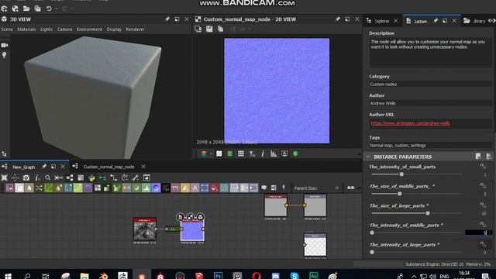Add the Text 'A' node from shelf
This screenshot has height=279, width=496.
tap(195, 188)
